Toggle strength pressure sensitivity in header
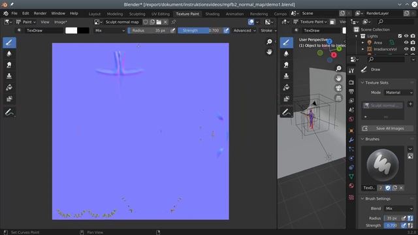The image size is (418, 235). [x=227, y=31]
